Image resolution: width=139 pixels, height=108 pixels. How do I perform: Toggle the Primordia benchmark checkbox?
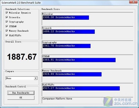pos(7,17)
